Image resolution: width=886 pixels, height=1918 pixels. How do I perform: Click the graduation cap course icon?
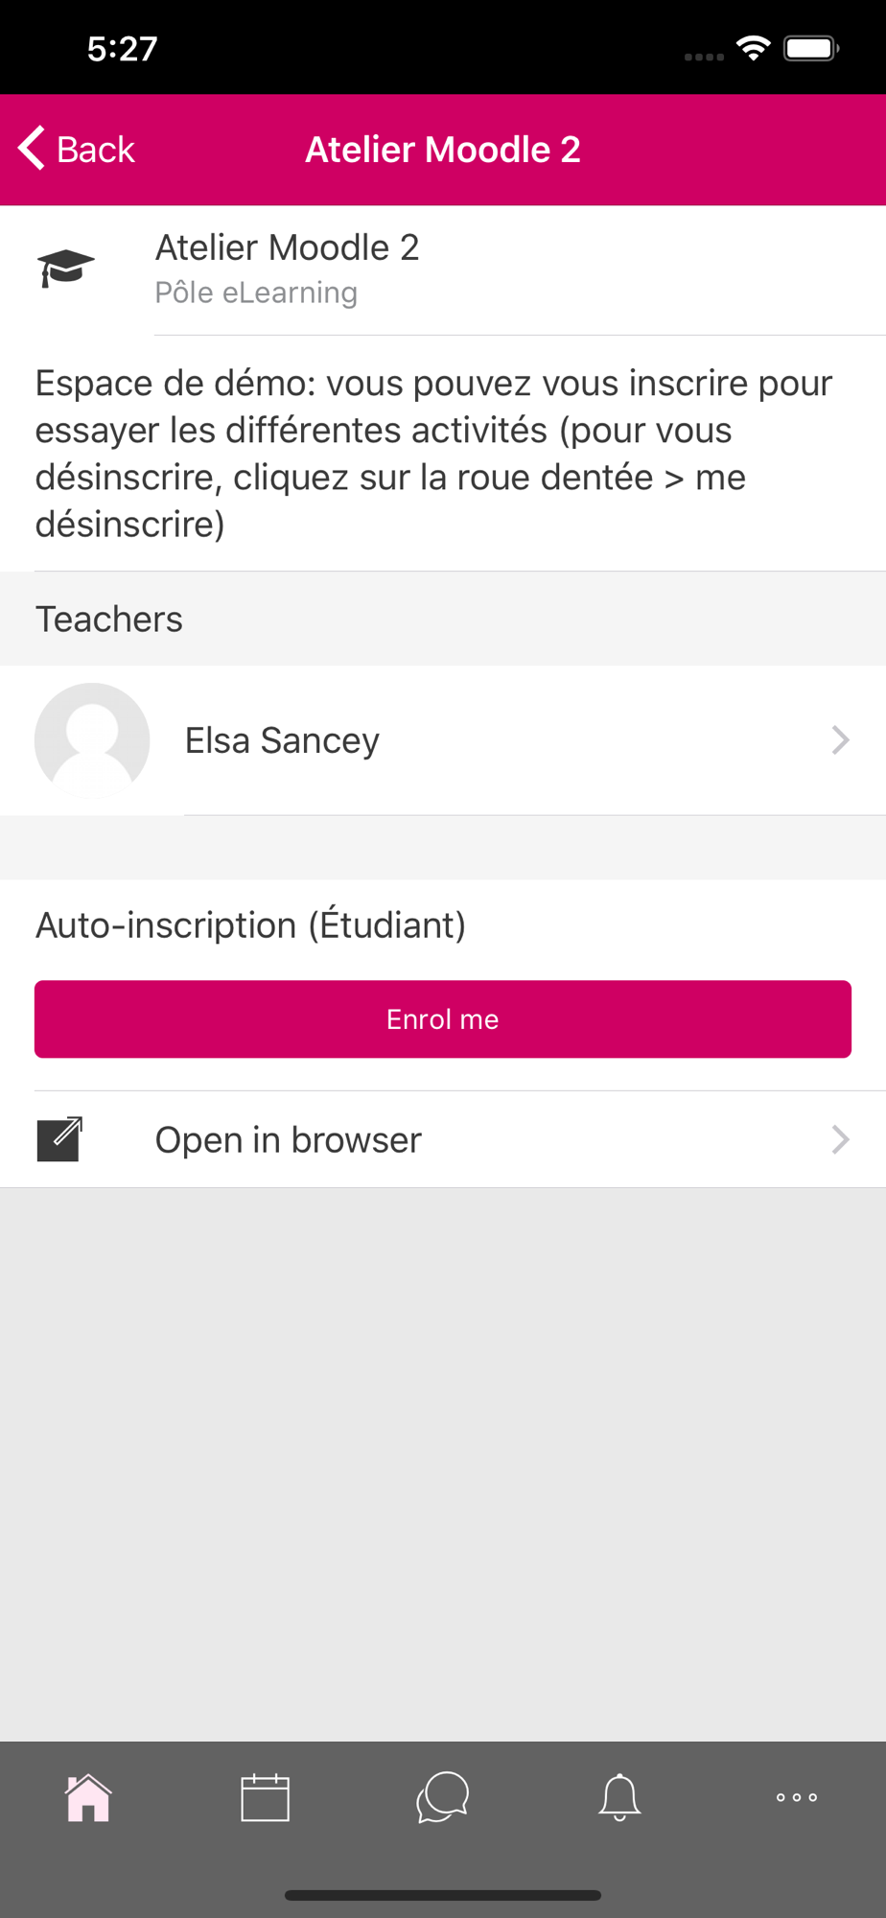pyautogui.click(x=65, y=269)
